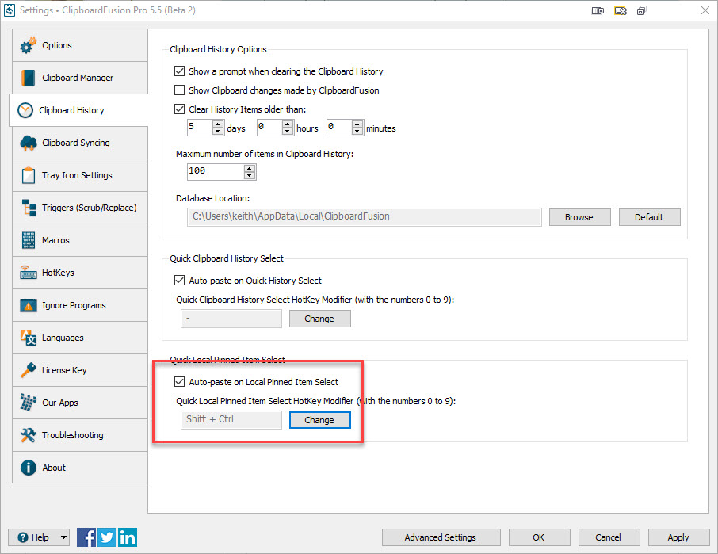Increase the days spinner value
Viewport: 718px width, 554px height.
218,124
